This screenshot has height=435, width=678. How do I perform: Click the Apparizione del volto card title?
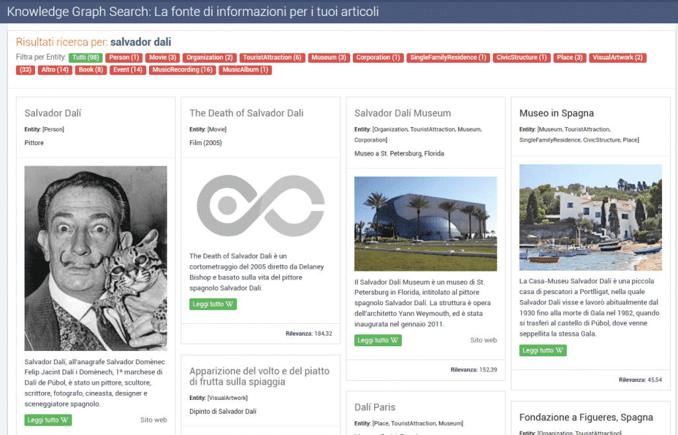coord(260,376)
